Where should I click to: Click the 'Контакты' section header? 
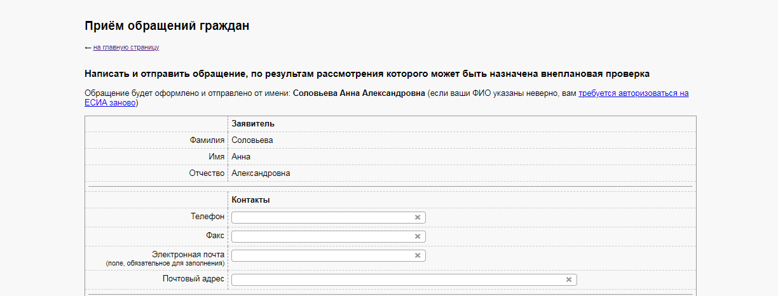(x=251, y=199)
